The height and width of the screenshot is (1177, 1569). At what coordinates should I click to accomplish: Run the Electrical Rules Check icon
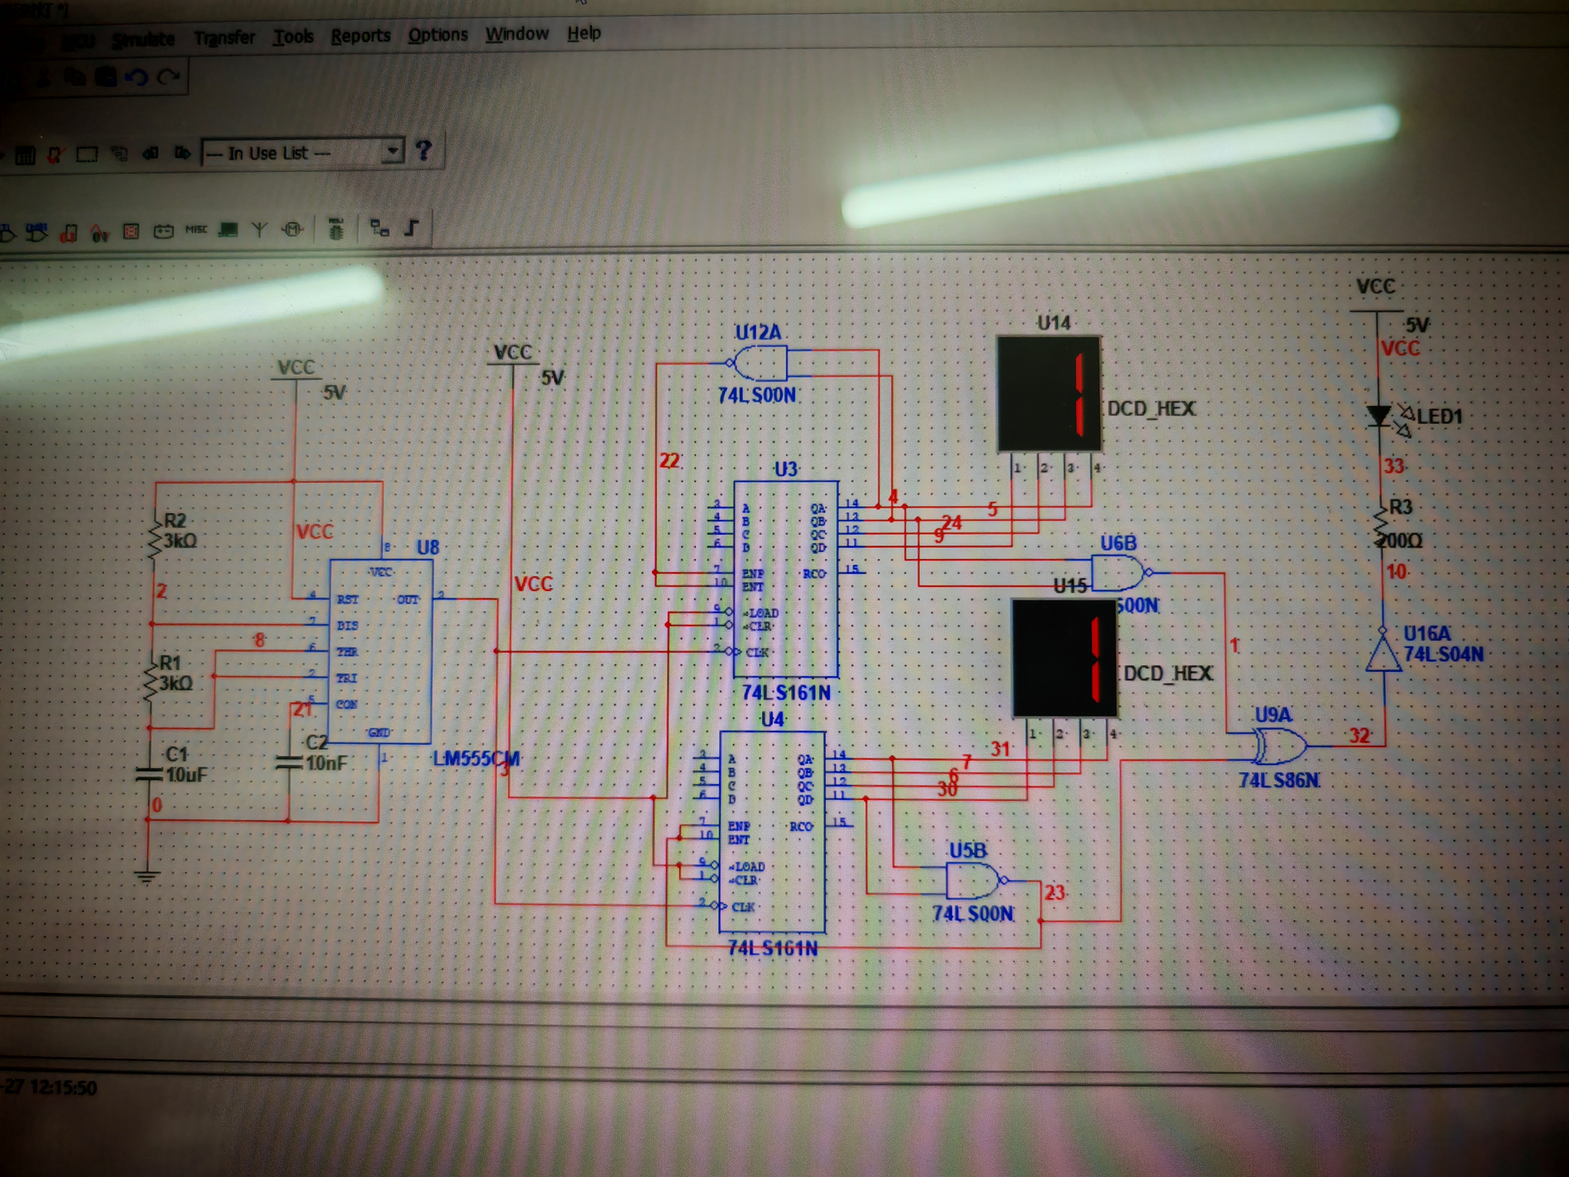pos(55,155)
